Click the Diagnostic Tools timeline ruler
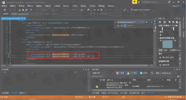The image size is (186, 100). [168, 28]
